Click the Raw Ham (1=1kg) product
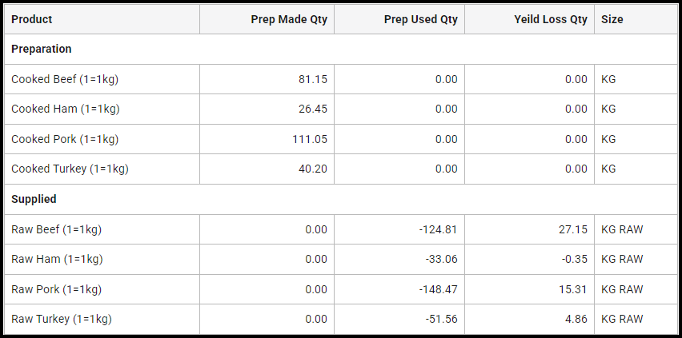 (57, 259)
